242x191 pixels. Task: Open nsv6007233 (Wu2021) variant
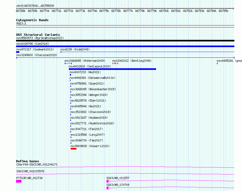(x=85, y=72)
